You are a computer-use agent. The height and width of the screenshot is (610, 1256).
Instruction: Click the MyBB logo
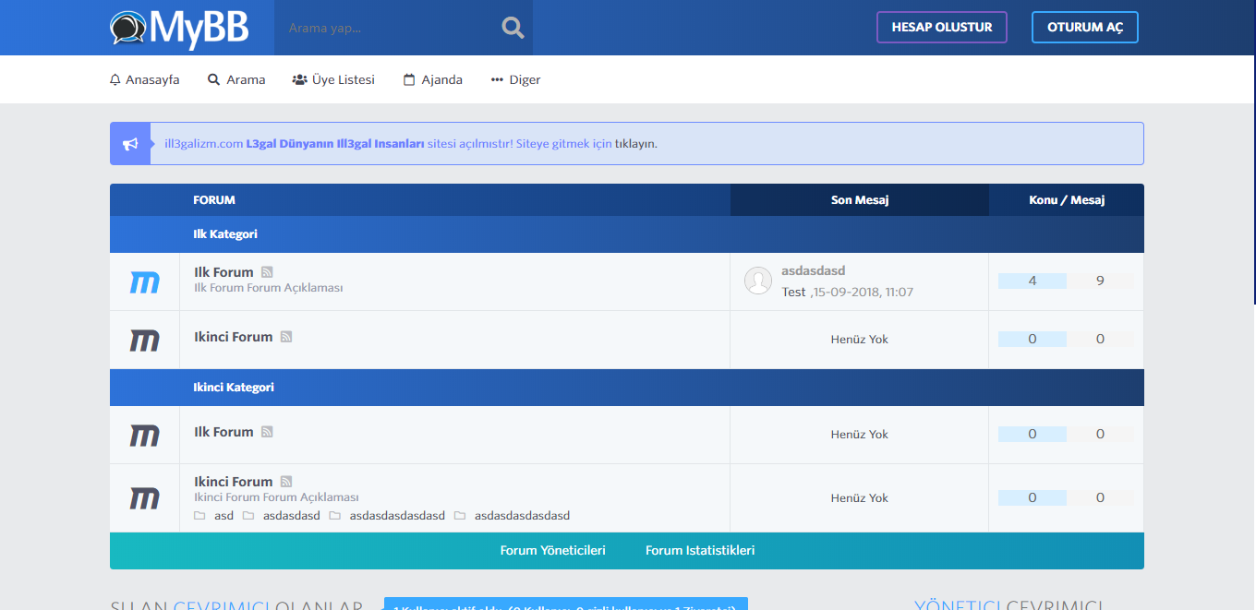pos(179,28)
